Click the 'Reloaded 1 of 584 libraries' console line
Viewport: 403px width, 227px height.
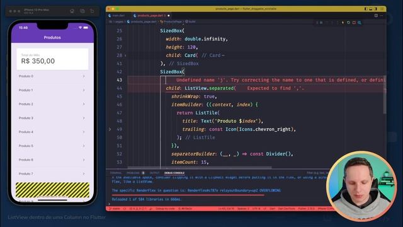147,199
